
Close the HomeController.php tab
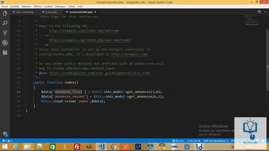coord(95,12)
